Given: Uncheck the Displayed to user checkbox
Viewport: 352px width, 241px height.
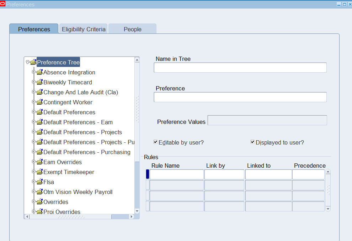Looking at the screenshot, I should coord(252,142).
